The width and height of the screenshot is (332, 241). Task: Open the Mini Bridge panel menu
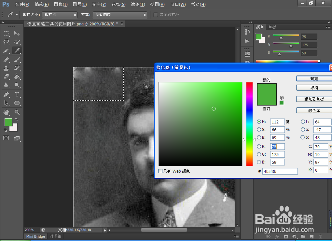pos(236,236)
